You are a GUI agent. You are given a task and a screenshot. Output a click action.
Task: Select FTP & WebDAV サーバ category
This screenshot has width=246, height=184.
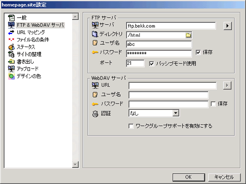[x=40, y=25]
